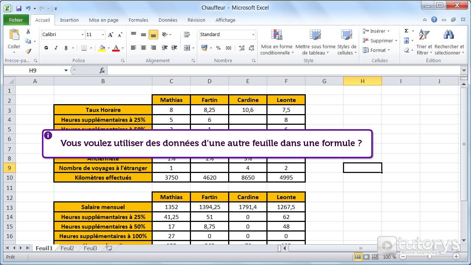
Task: Open the Fichier tab
Action: click(x=16, y=20)
